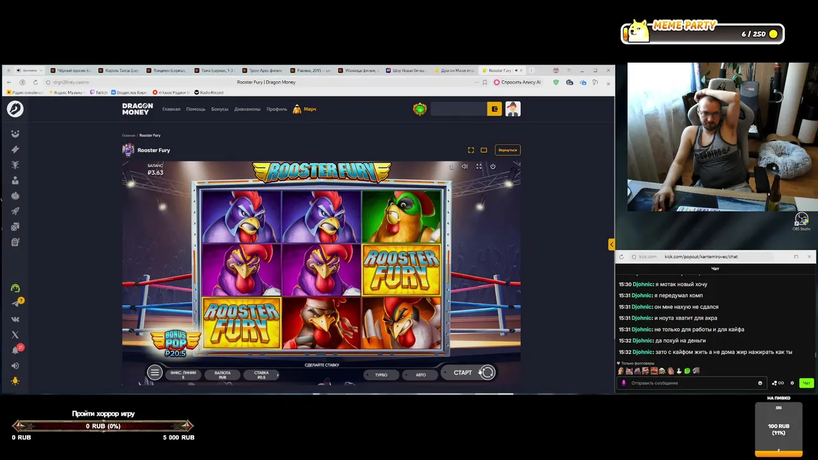Click the balance field in site header
818x460 pixels.
point(459,109)
